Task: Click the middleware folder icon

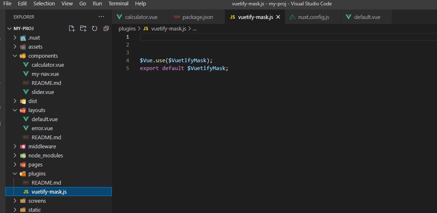Action: pyautogui.click(x=23, y=147)
